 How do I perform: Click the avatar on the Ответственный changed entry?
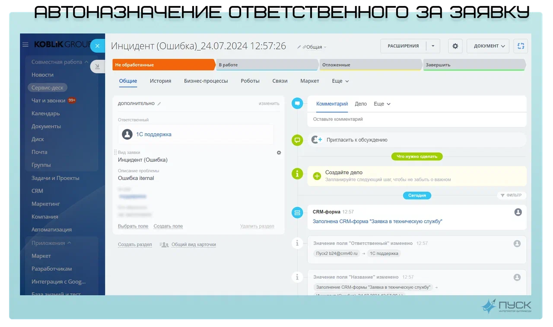click(517, 244)
